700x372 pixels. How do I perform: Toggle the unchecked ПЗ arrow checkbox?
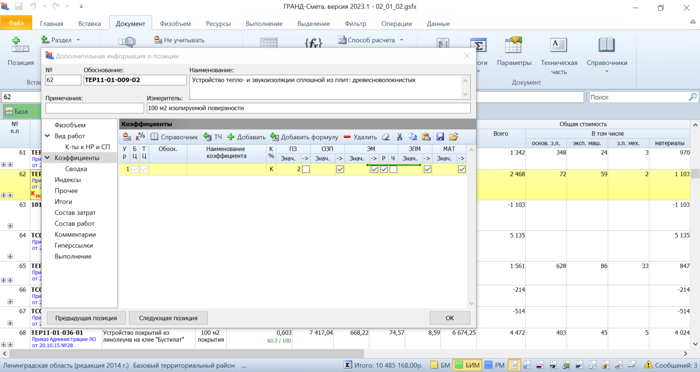tap(306, 169)
